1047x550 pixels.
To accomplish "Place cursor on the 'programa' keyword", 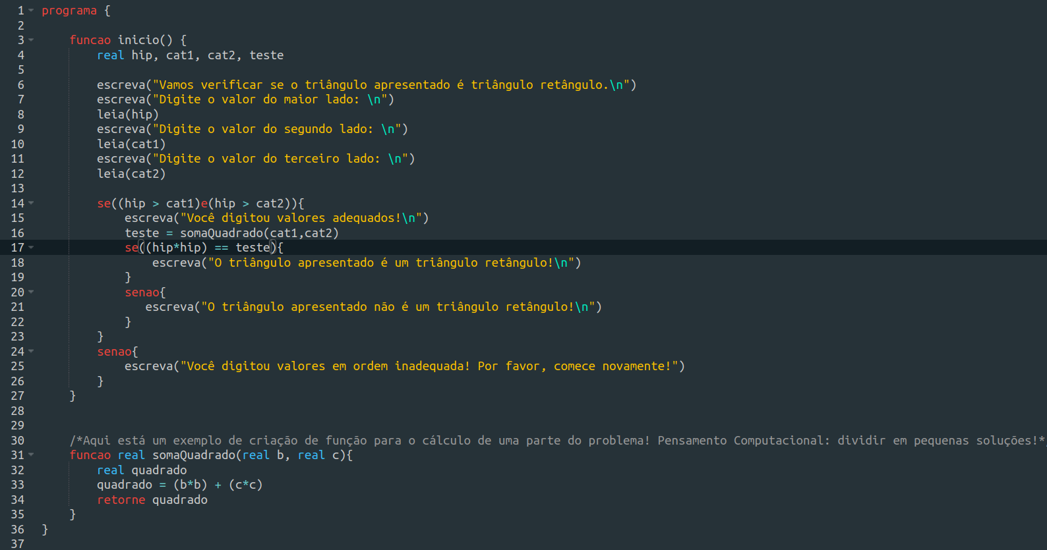I will click(x=69, y=11).
